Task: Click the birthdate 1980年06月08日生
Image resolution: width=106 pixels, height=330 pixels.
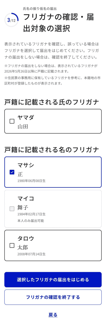Action: pyautogui.click(x=32, y=181)
